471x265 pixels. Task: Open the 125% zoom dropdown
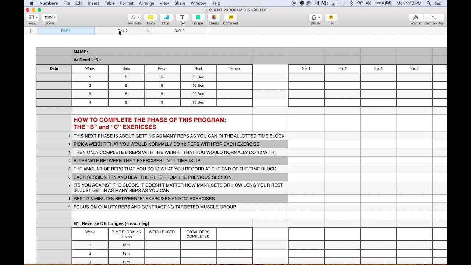coord(50,17)
